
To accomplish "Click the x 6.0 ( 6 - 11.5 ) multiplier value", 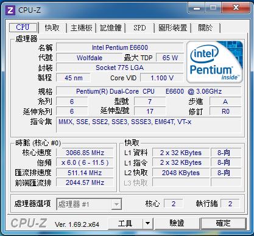I will (x=85, y=162).
